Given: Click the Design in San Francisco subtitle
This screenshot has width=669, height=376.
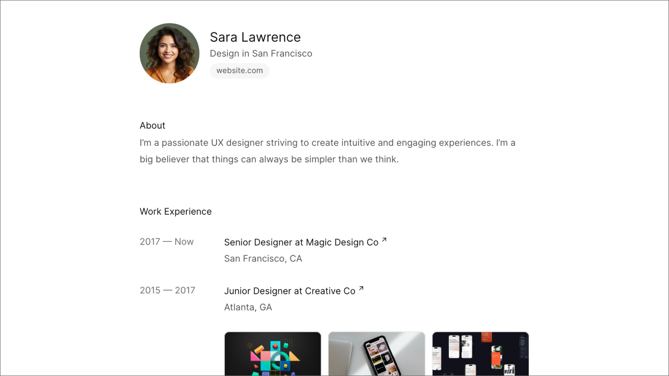Looking at the screenshot, I should coord(261,53).
